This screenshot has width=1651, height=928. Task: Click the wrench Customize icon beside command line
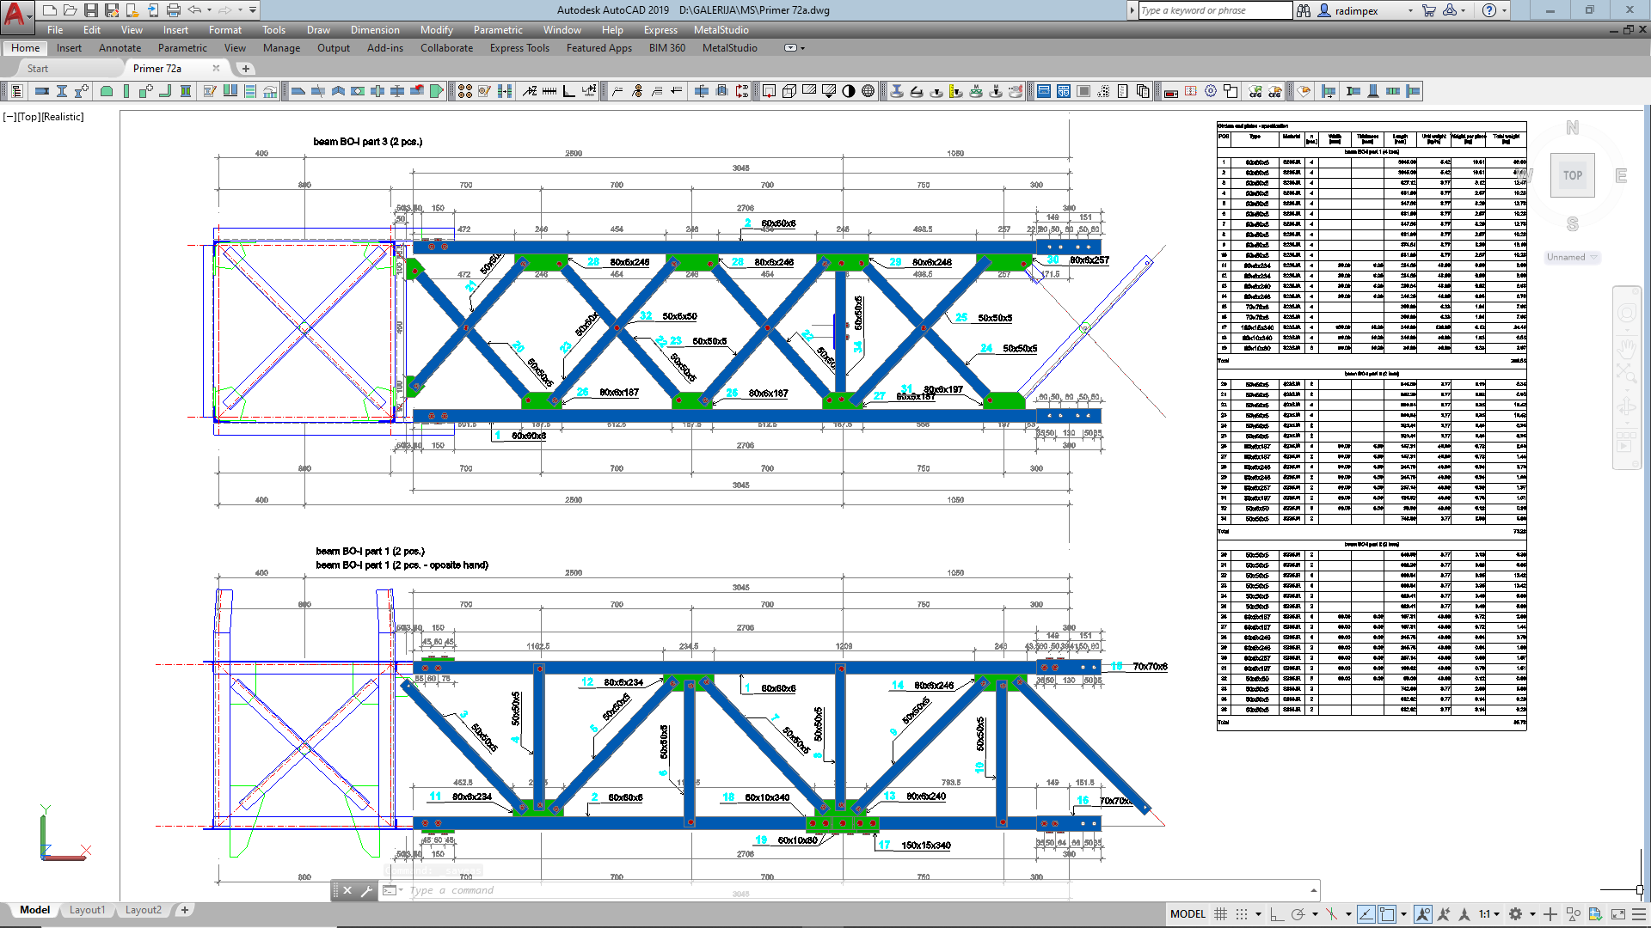366,891
